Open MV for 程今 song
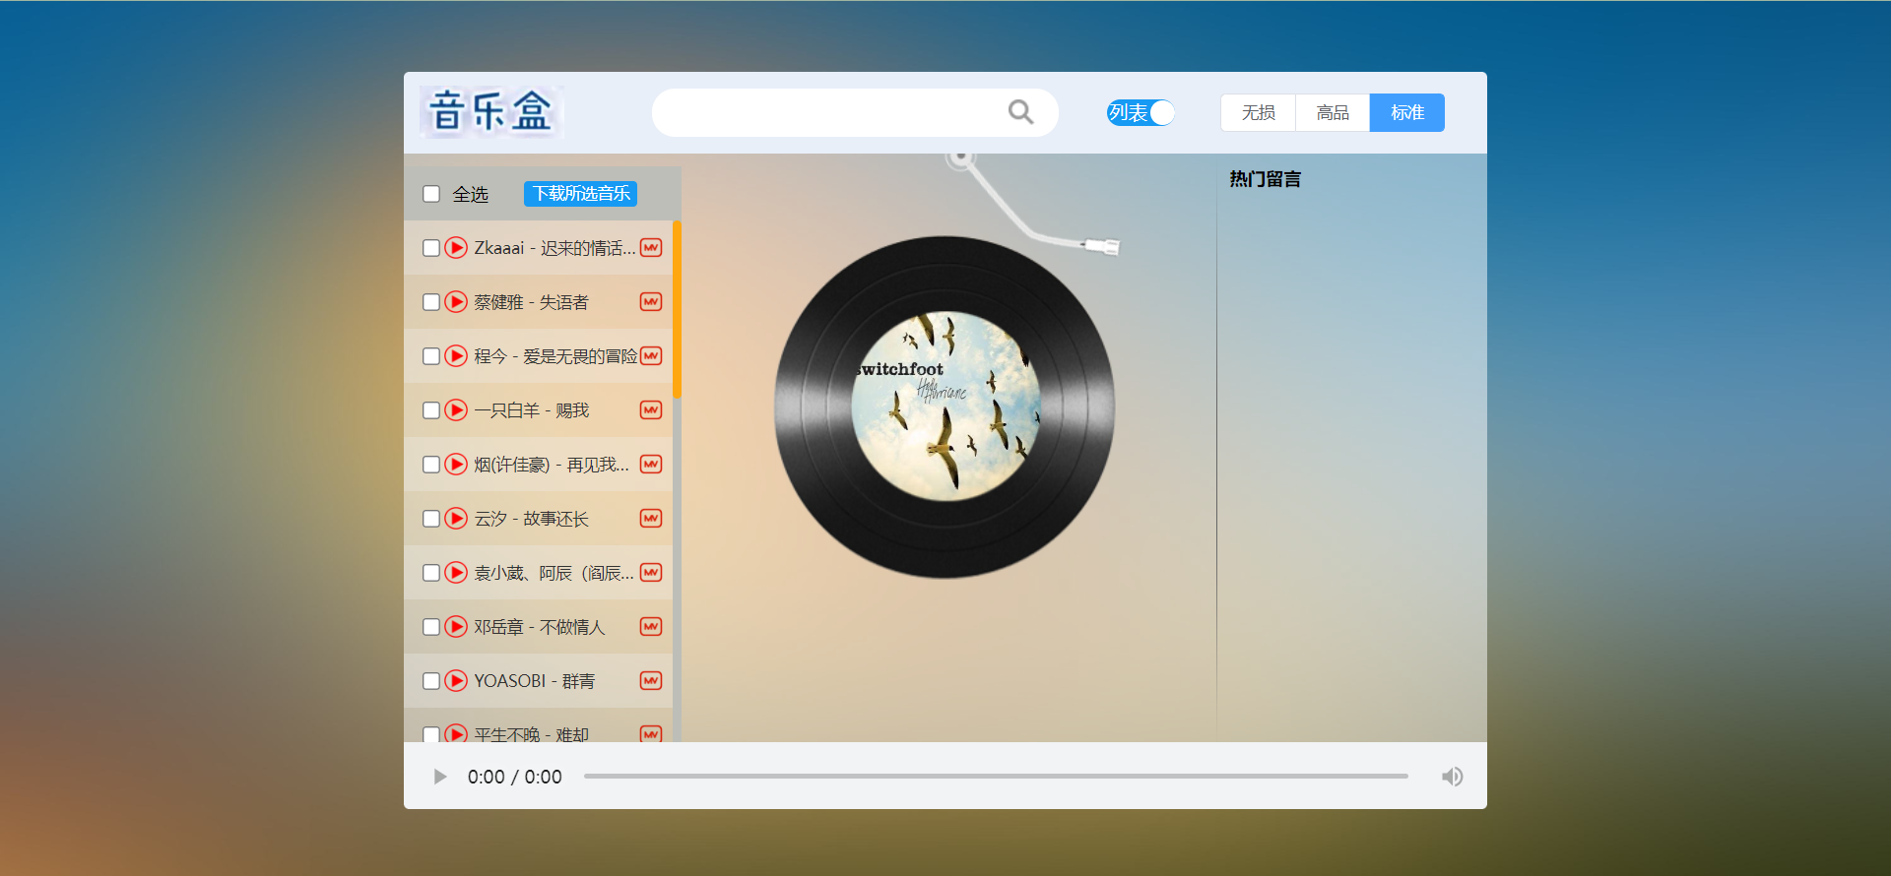 point(651,355)
